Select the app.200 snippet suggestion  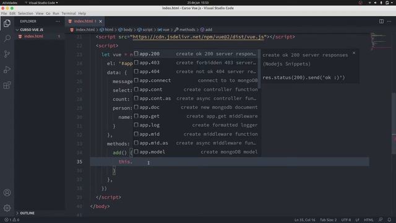196,54
